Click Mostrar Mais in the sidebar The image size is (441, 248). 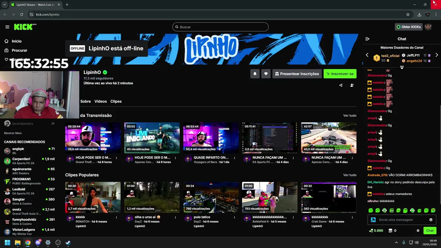13,133
